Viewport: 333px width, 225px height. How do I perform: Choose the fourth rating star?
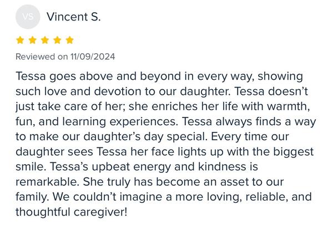tap(57, 40)
